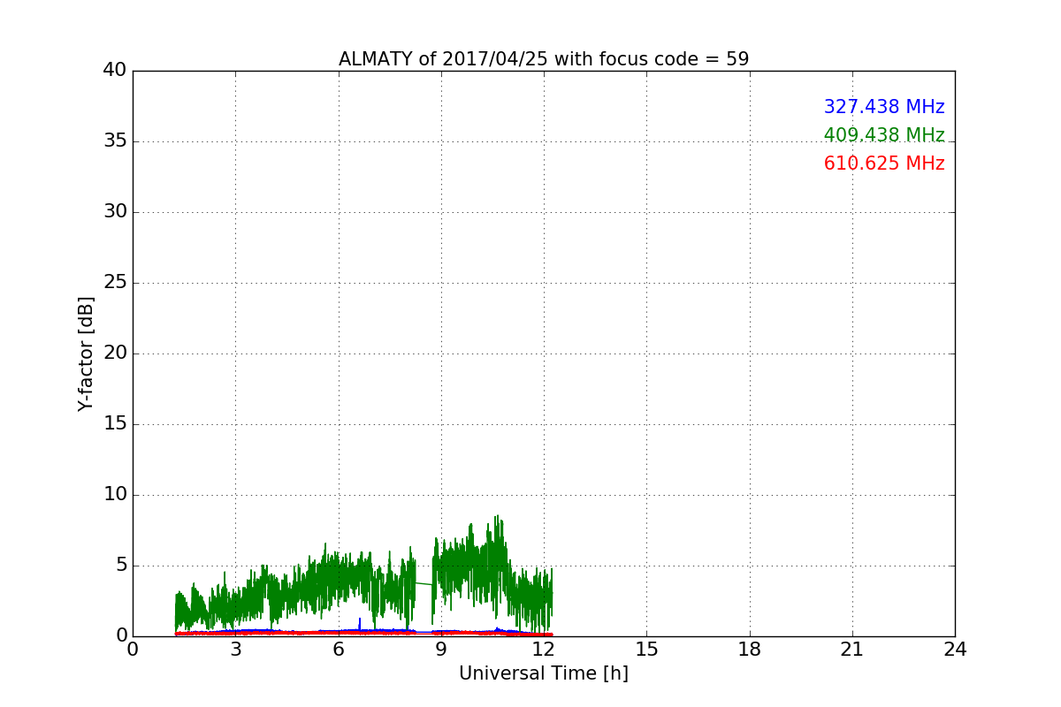This screenshot has height=707, width=1061.
Task: Click the 409.438 MHz legend label
Action: 884,135
